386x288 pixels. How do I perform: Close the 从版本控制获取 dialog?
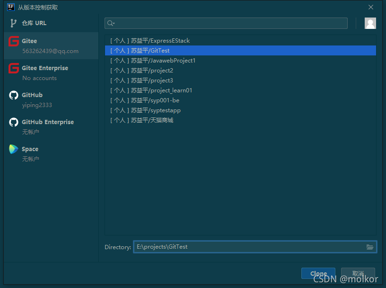coord(371,7)
